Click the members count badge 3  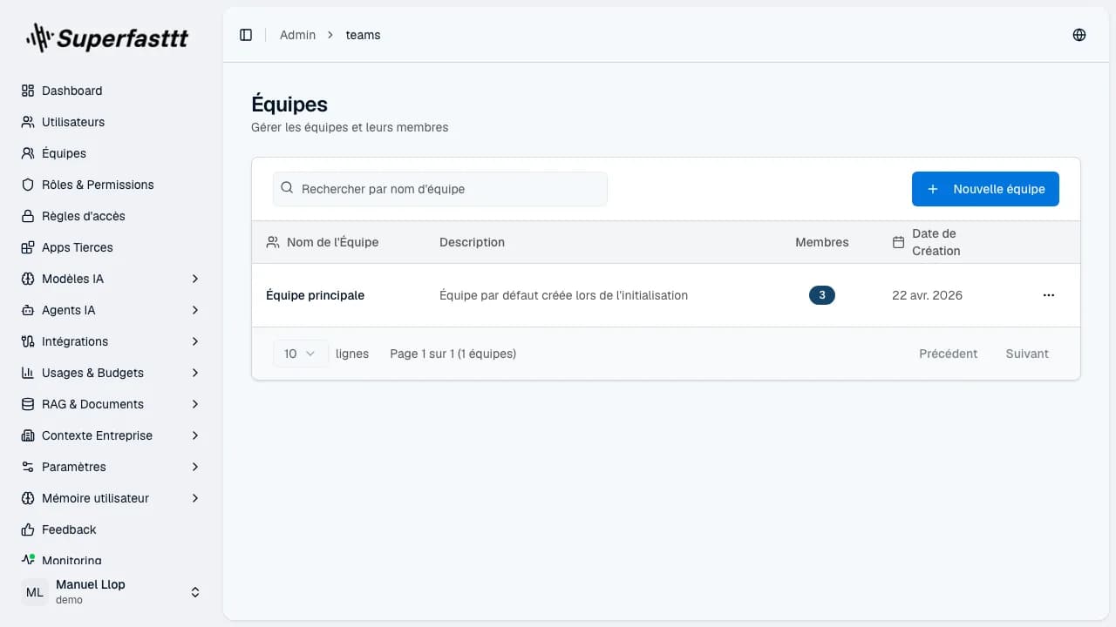[822, 295]
